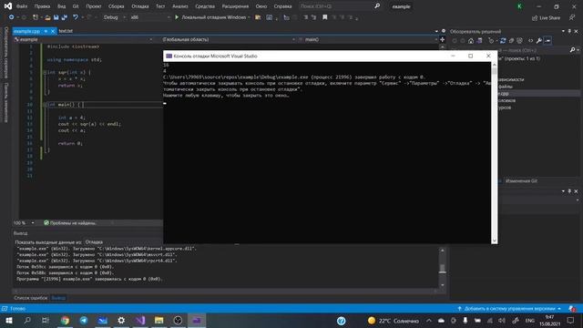583x328 pixels.
Task: Open the Windows Start menu
Action: 9,320
